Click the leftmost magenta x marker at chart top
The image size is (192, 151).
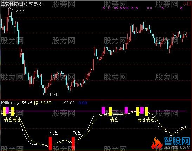(x=104, y=8)
